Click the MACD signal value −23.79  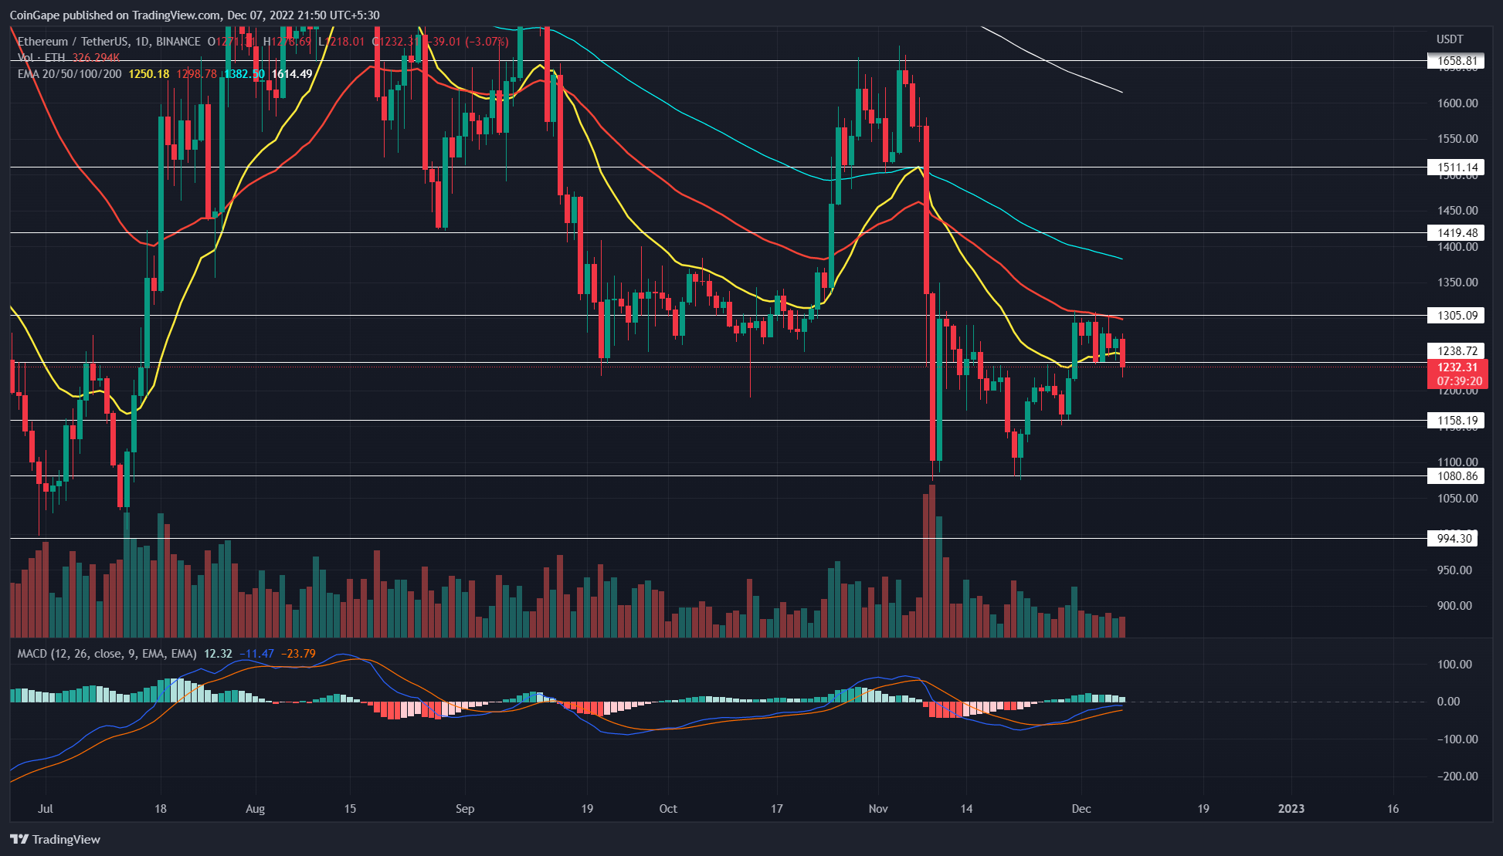coord(298,654)
